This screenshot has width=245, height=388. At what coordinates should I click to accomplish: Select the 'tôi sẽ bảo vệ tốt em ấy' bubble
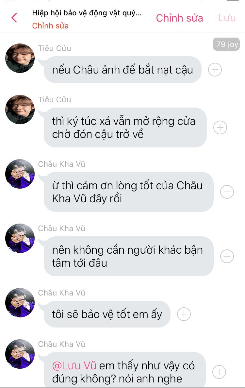point(107,314)
